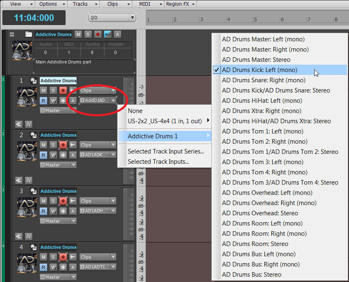Click track 1 synth icon next to number
This screenshot has height=282, width=349.
(34, 81)
